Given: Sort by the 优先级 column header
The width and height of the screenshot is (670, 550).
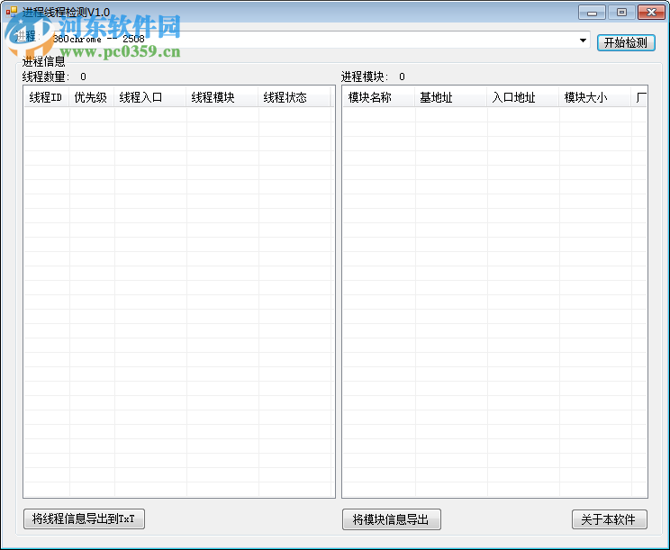Looking at the screenshot, I should [x=92, y=97].
